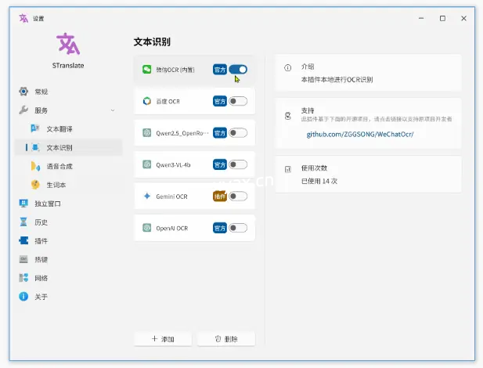Click the Qwen3-VL-4b service icon
Screen dimensions: 483x368
click(x=146, y=164)
